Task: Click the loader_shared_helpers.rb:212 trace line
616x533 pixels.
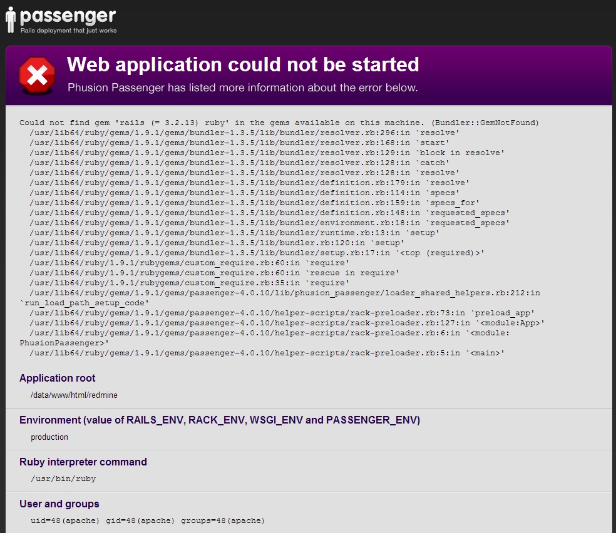Action: tap(280, 298)
